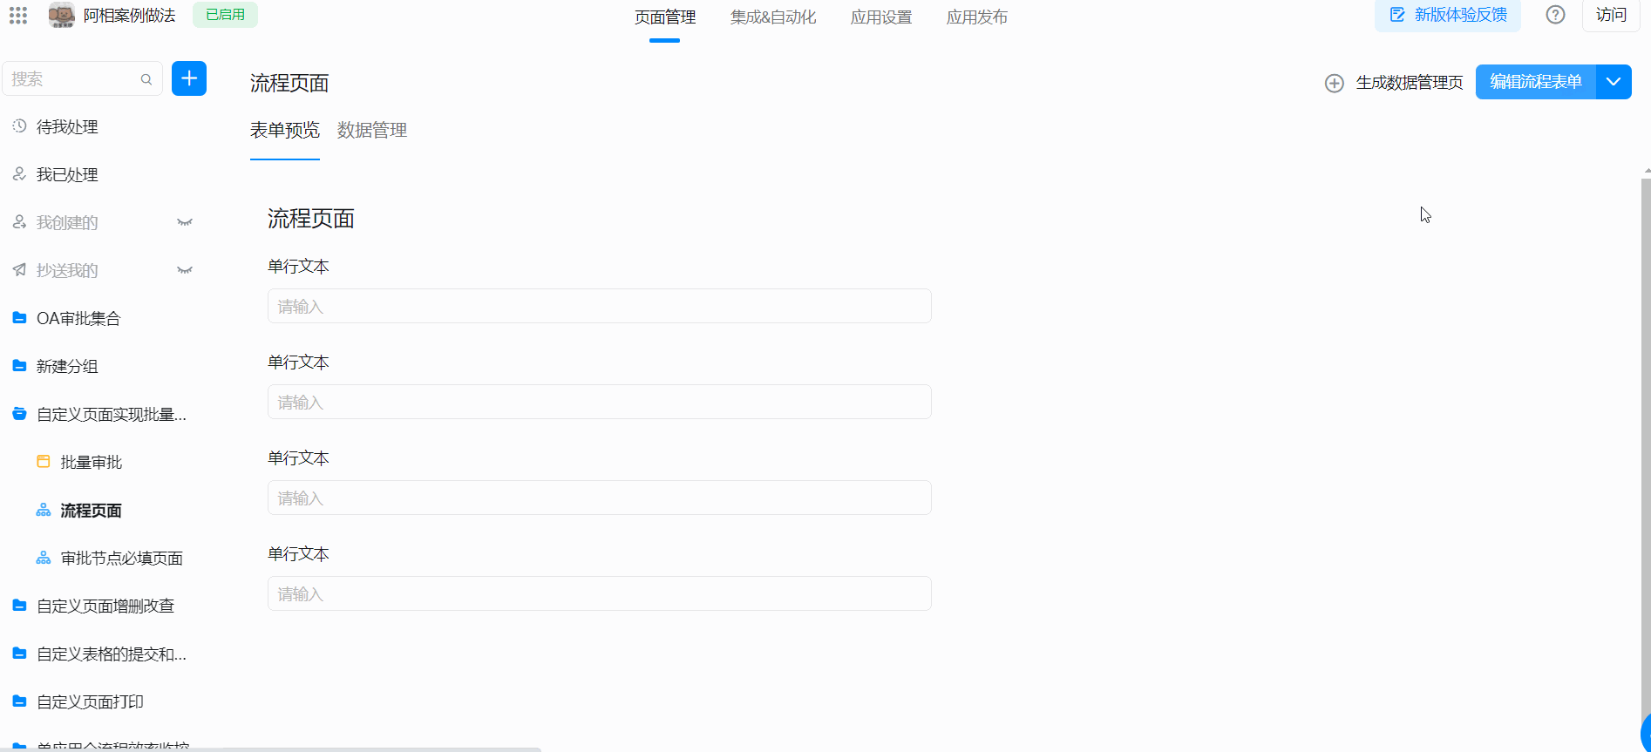This screenshot has height=752, width=1651.
Task: Click the person icon of 我已处理
Action: click(19, 174)
